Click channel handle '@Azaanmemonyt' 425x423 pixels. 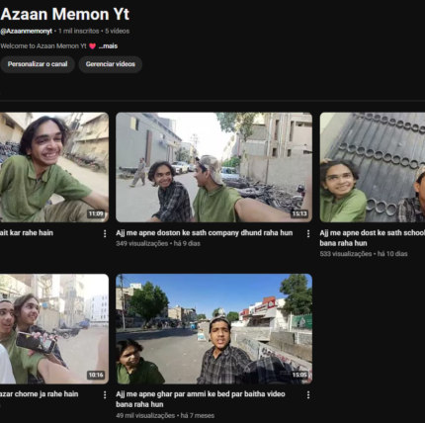tap(27, 31)
